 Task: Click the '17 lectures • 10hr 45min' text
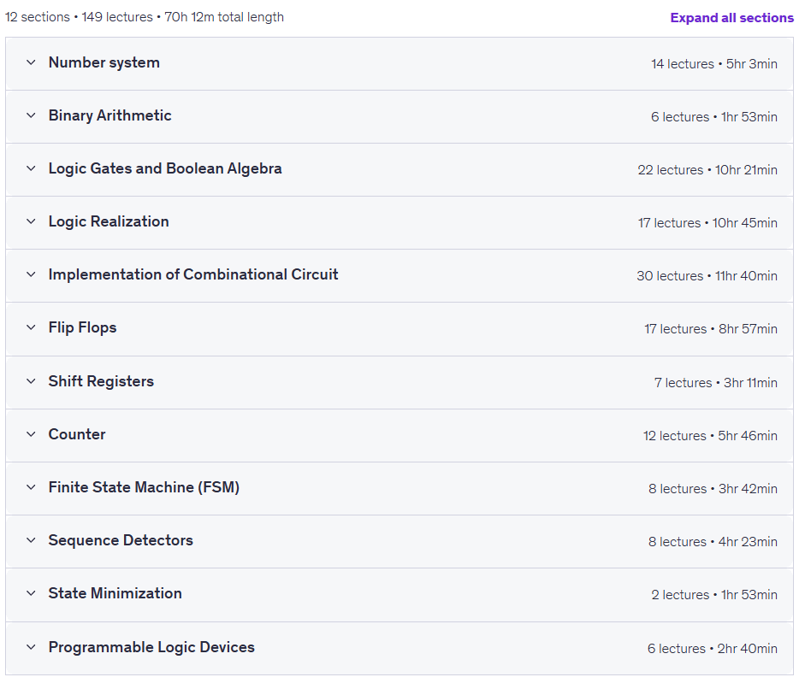(707, 223)
